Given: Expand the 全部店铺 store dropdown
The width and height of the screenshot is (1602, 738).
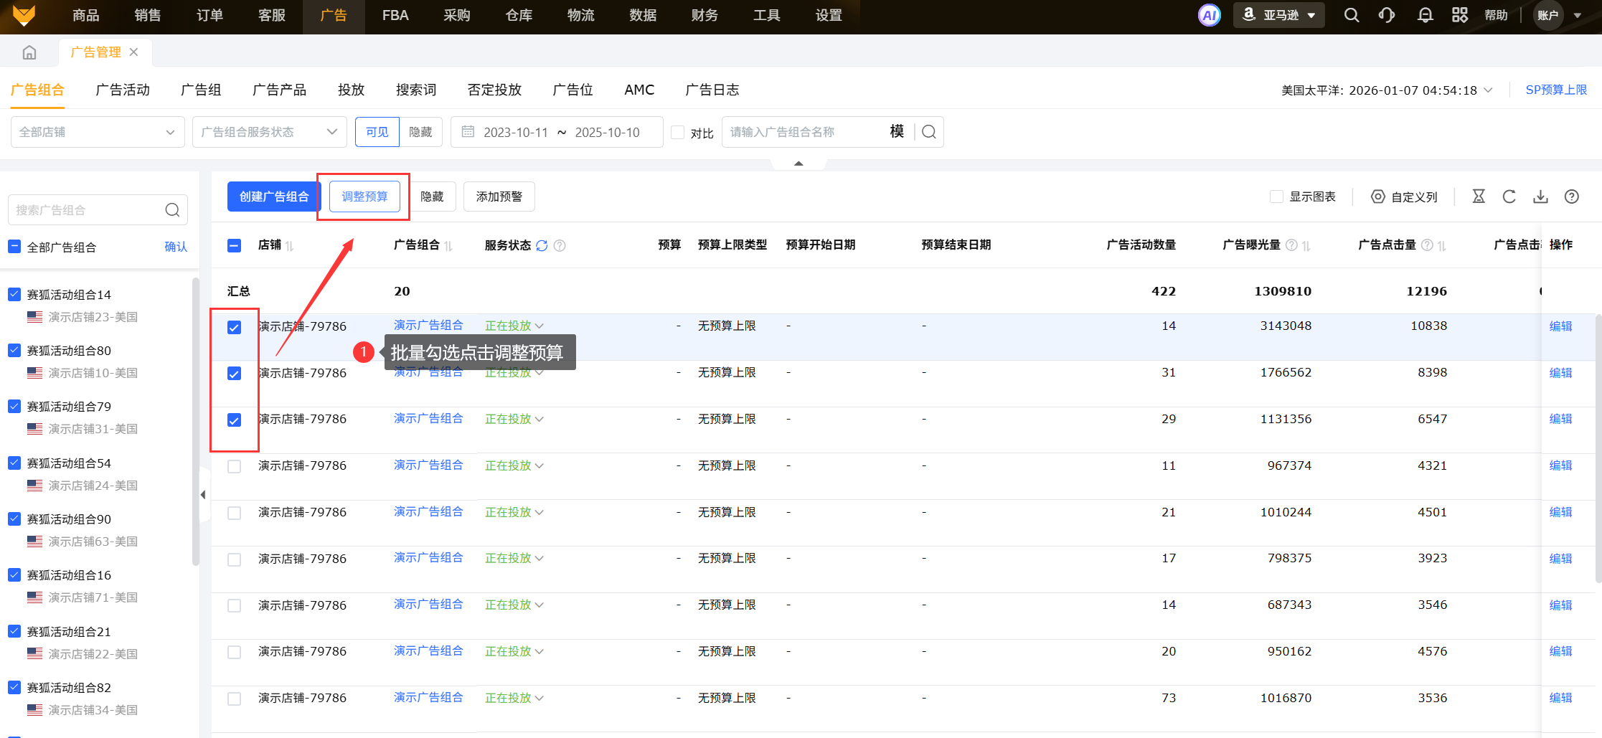Looking at the screenshot, I should pos(97,132).
